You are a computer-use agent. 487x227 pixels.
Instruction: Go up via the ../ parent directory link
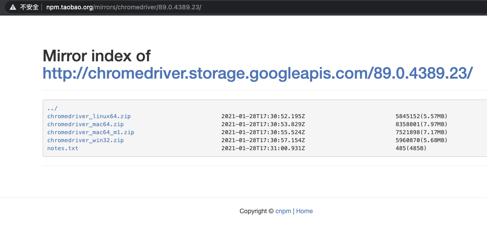53,108
